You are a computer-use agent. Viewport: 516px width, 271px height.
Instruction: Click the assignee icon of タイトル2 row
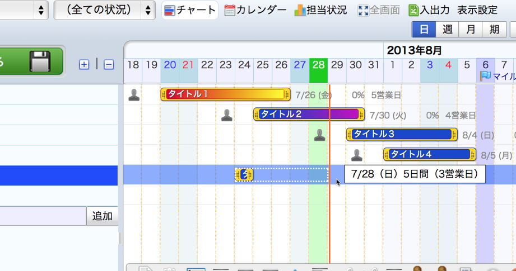[227, 115]
